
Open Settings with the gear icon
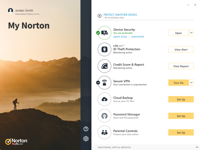(x=86, y=138)
